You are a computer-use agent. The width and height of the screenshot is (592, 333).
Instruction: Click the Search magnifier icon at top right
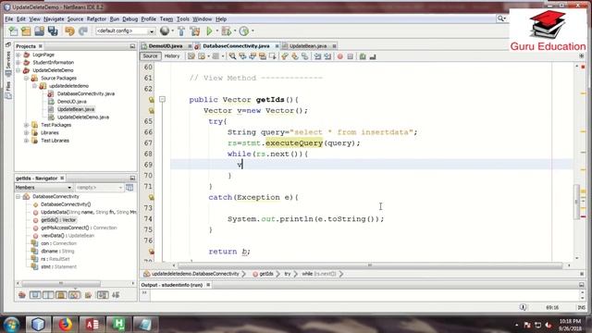[x=500, y=18]
